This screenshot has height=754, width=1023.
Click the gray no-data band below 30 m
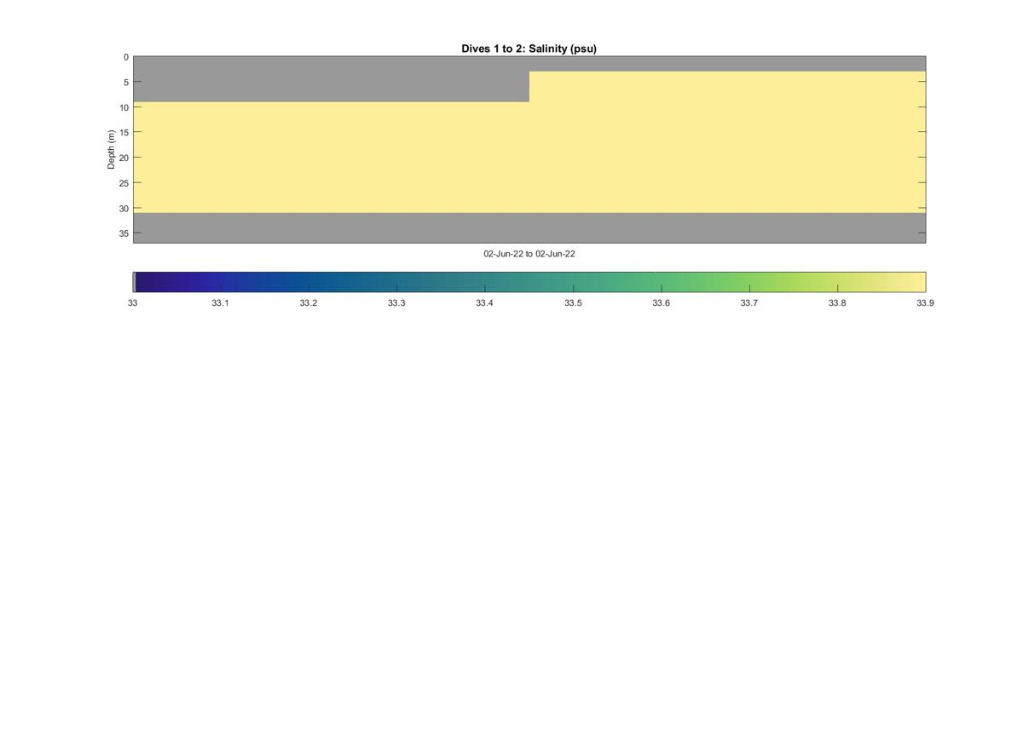click(x=529, y=227)
